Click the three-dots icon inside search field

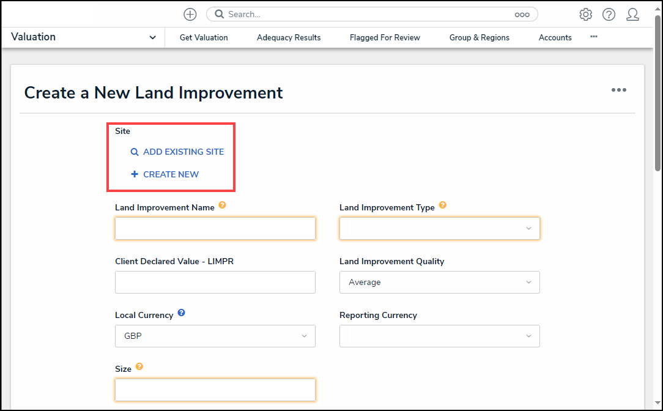click(x=522, y=15)
